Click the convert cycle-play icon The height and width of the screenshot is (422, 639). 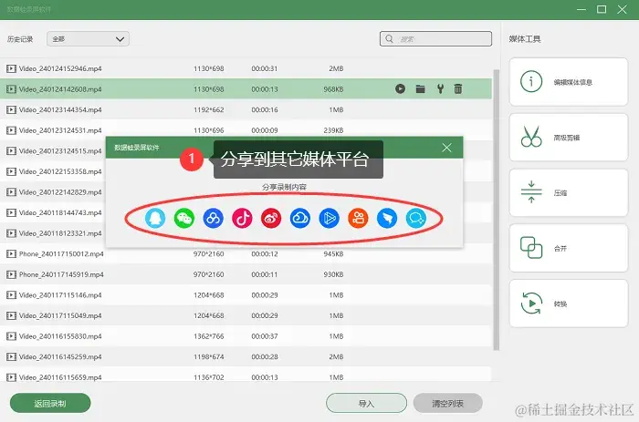click(x=531, y=304)
